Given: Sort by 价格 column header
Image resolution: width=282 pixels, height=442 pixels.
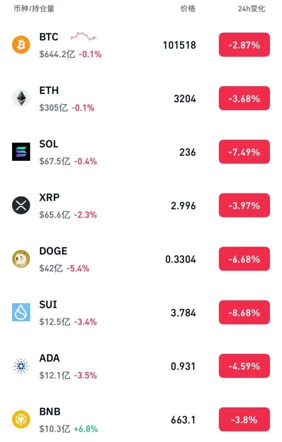Looking at the screenshot, I should point(188,9).
